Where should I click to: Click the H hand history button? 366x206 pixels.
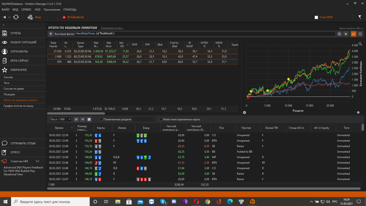click(83, 119)
